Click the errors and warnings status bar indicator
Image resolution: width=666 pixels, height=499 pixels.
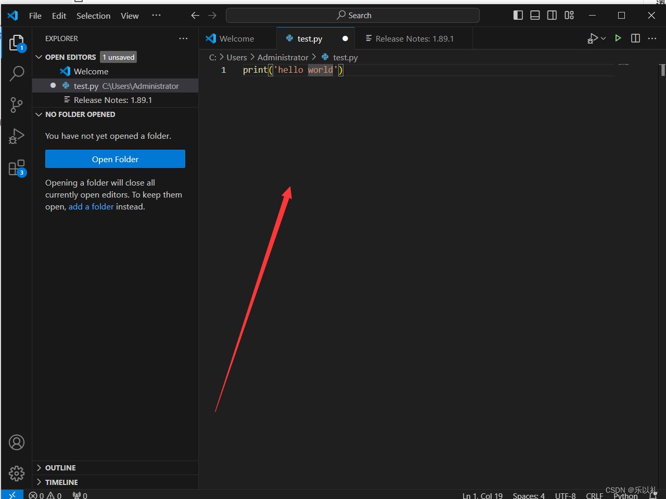pyautogui.click(x=44, y=495)
